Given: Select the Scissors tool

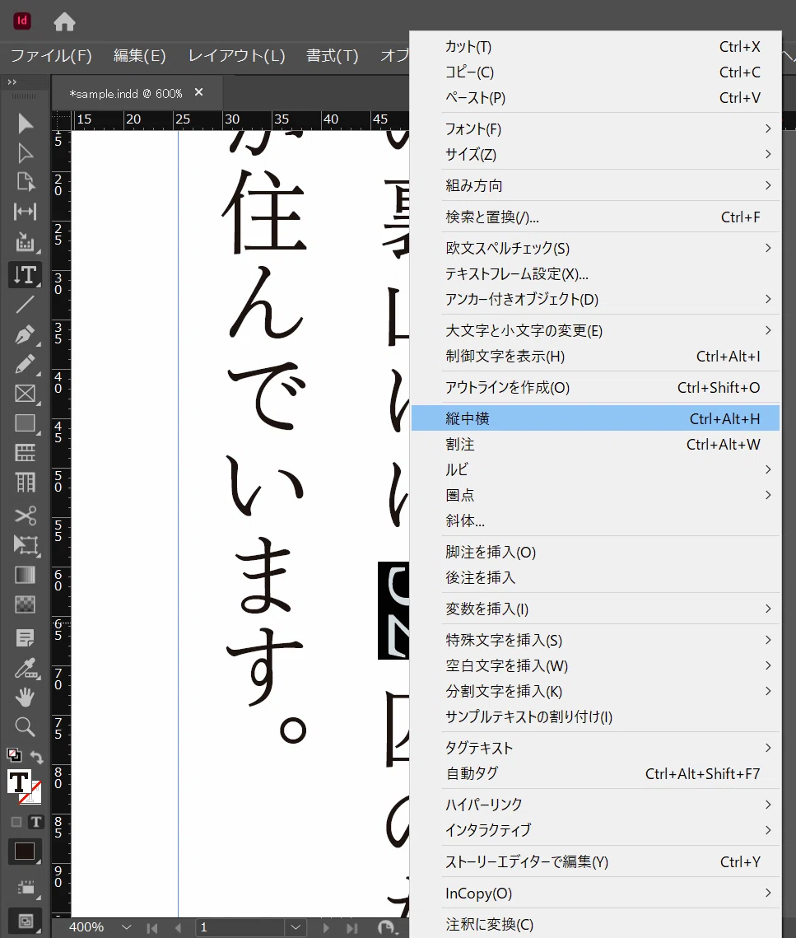Looking at the screenshot, I should click(x=25, y=515).
